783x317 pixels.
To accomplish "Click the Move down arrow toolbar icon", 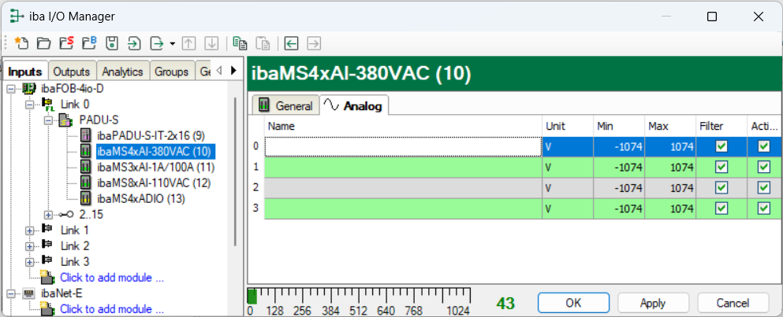I will click(212, 43).
